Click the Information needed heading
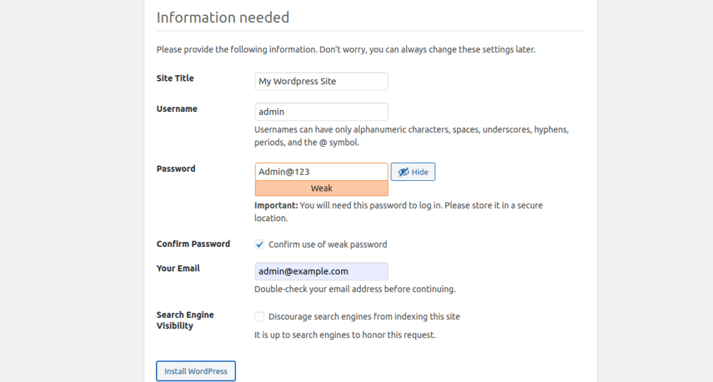Image resolution: width=713 pixels, height=382 pixels. [x=223, y=17]
